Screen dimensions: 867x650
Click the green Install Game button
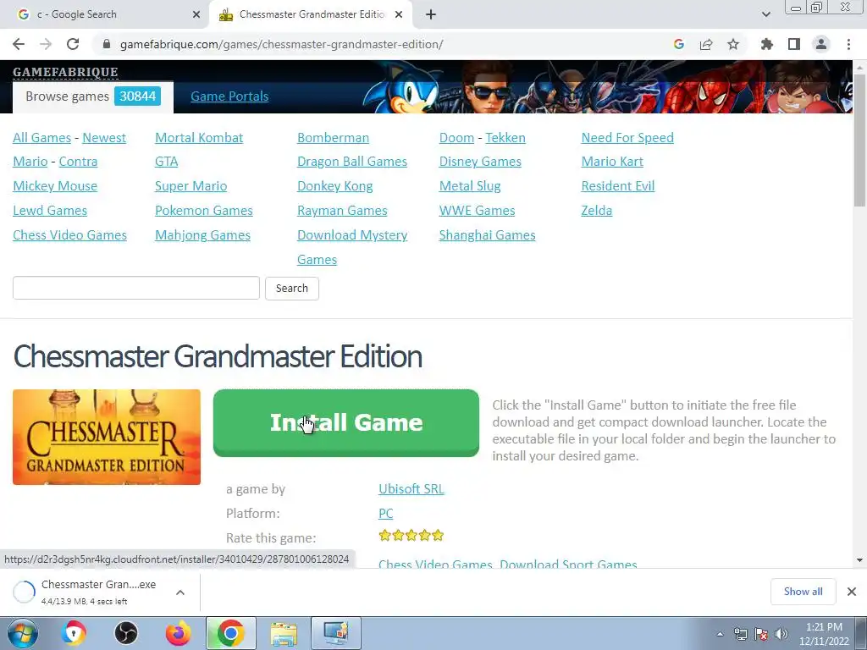point(346,423)
